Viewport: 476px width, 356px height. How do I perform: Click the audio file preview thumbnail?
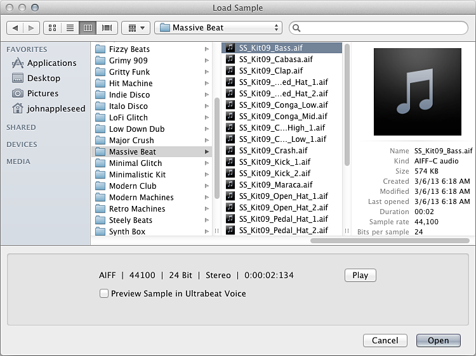[x=418, y=92]
